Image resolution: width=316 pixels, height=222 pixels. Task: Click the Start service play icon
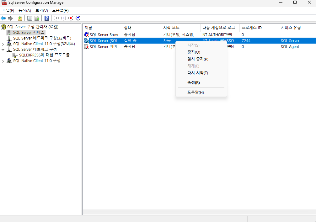tap(56, 18)
